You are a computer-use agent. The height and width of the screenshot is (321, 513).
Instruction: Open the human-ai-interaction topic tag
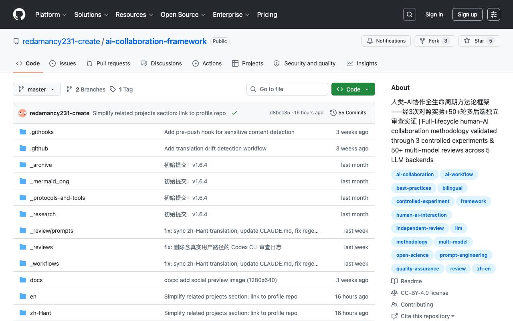(421, 215)
